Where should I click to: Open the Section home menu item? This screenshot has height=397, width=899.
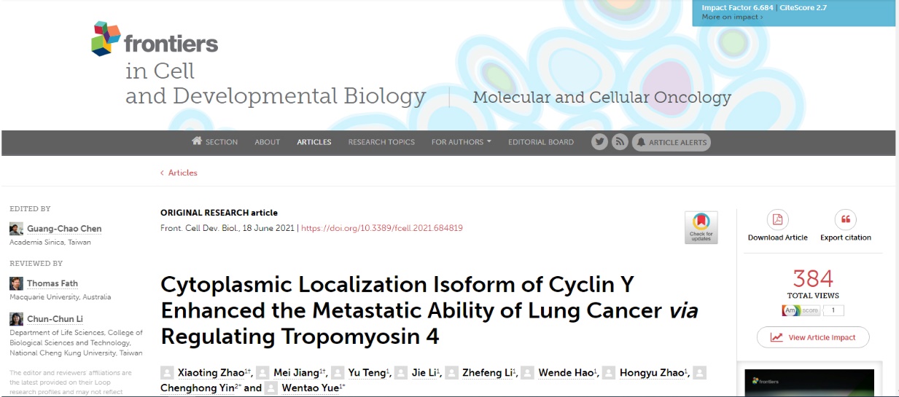[x=214, y=142]
